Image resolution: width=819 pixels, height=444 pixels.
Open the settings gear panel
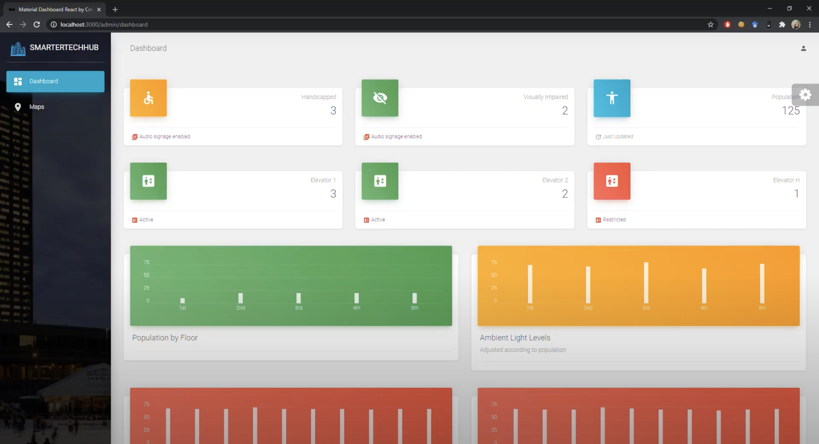pos(805,95)
